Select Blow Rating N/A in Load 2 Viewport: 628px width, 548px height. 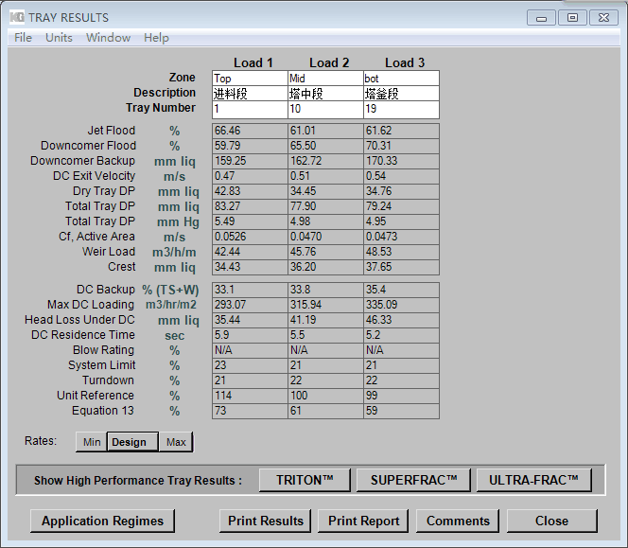pyautogui.click(x=325, y=350)
